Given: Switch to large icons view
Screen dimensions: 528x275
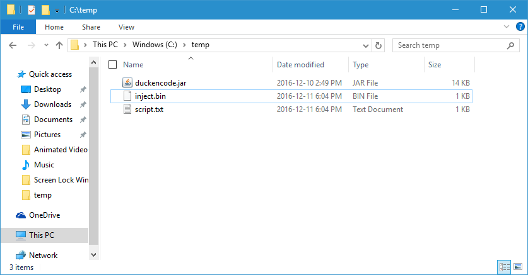Looking at the screenshot, I should [x=518, y=267].
